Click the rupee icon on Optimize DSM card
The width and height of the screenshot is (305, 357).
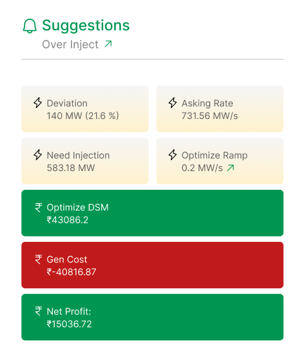tap(39, 207)
